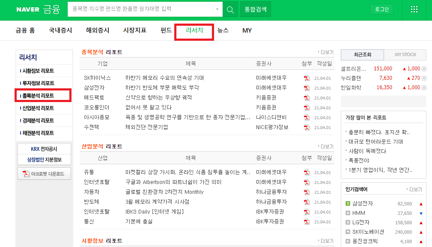Open 시황정보 리포트 in sidebar
Viewport: 432px width, 247px height.
click(x=38, y=71)
